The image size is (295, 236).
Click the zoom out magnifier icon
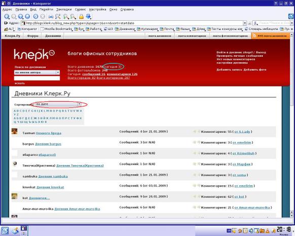click(x=73, y=17)
